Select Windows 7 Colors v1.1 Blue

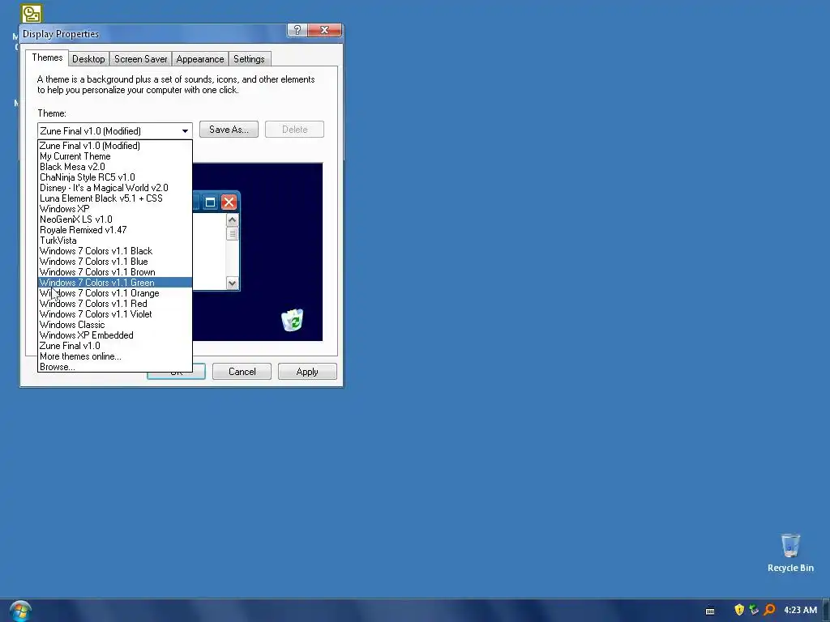click(x=115, y=262)
